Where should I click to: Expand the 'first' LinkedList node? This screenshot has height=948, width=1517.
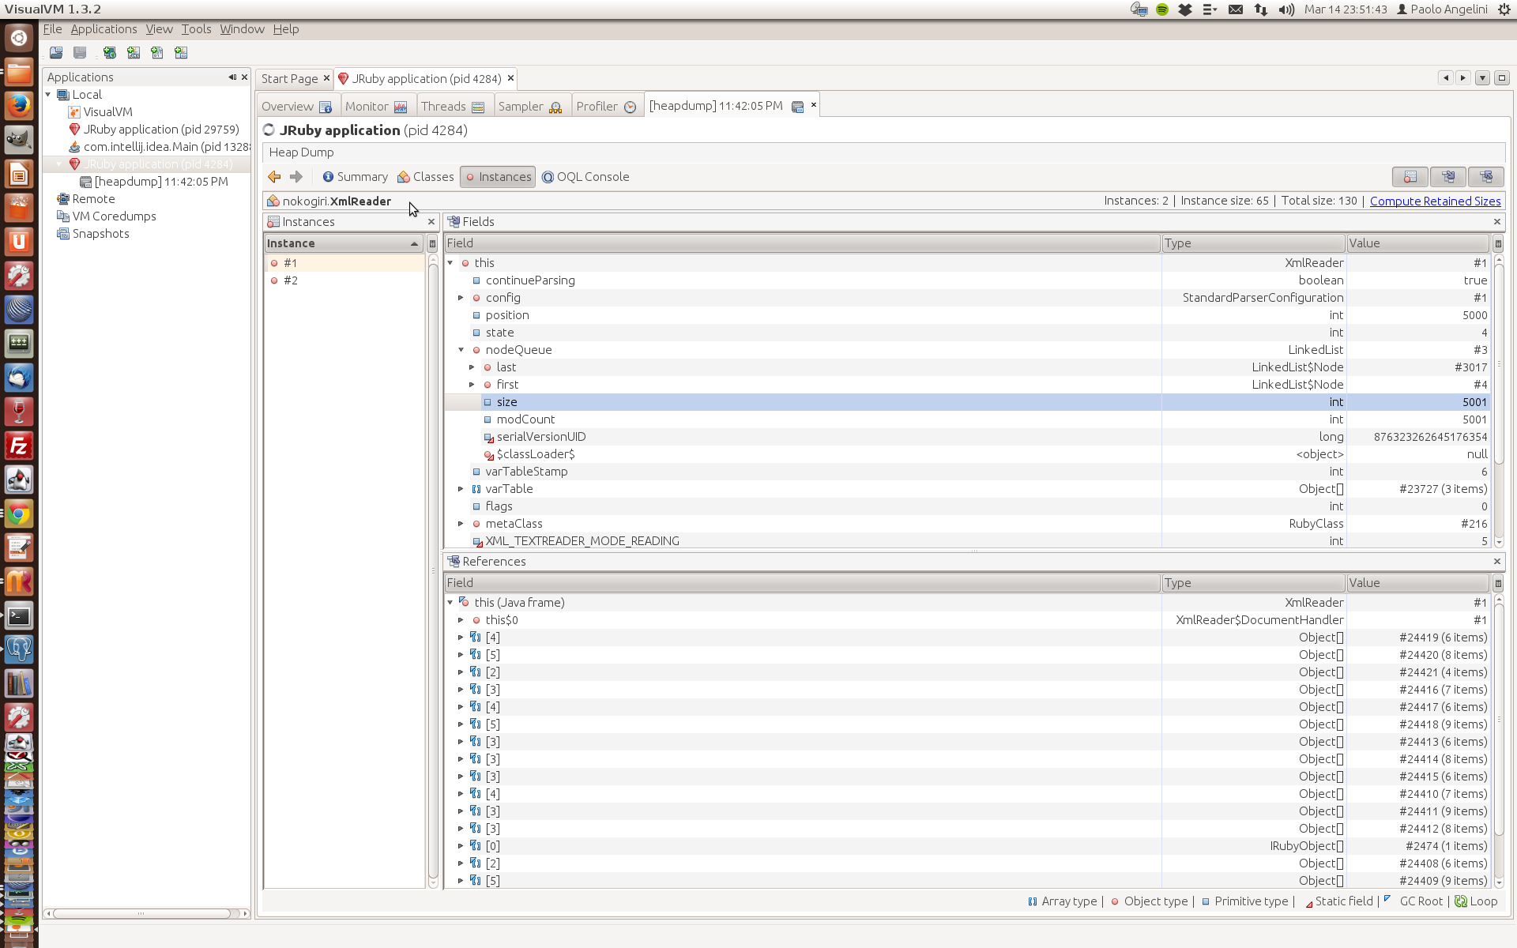click(x=472, y=385)
